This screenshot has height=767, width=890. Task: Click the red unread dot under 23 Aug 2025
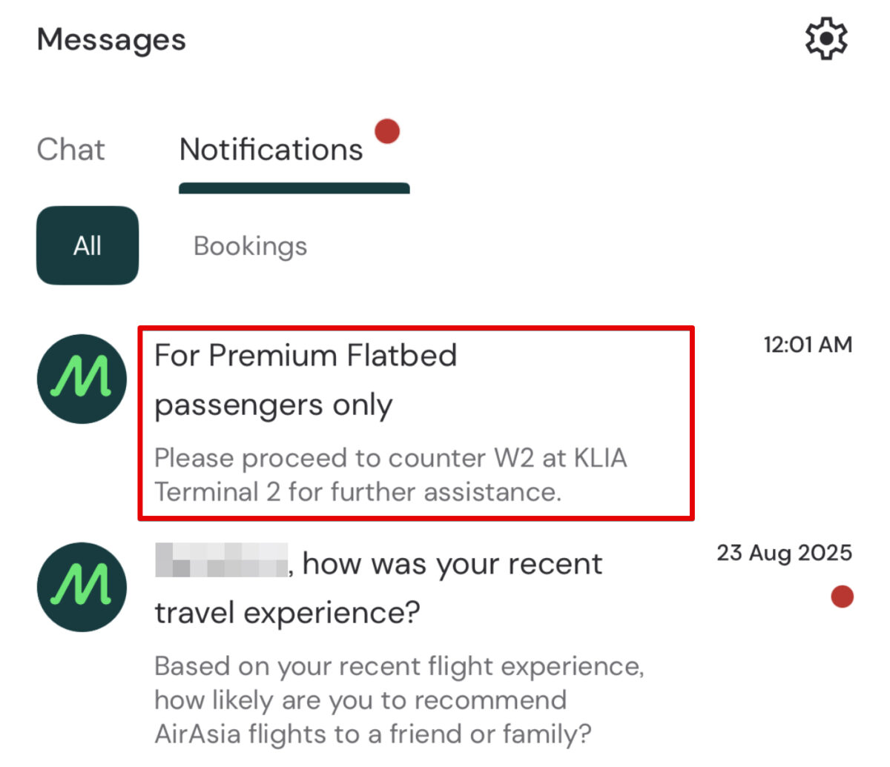[x=842, y=597]
